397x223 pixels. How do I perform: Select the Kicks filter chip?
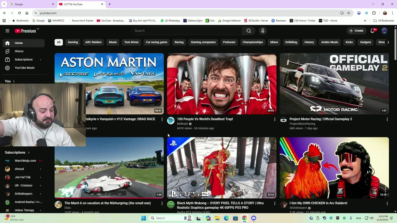coord(349,42)
